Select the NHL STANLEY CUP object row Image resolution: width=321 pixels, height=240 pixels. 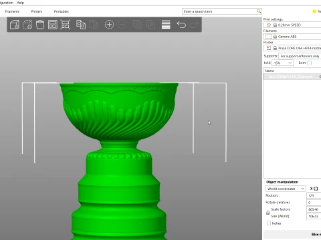pos(292,77)
